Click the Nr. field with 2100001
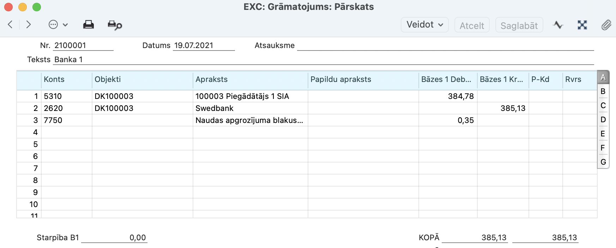 (x=83, y=46)
